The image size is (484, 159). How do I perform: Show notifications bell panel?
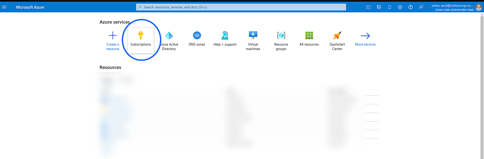[390, 7]
